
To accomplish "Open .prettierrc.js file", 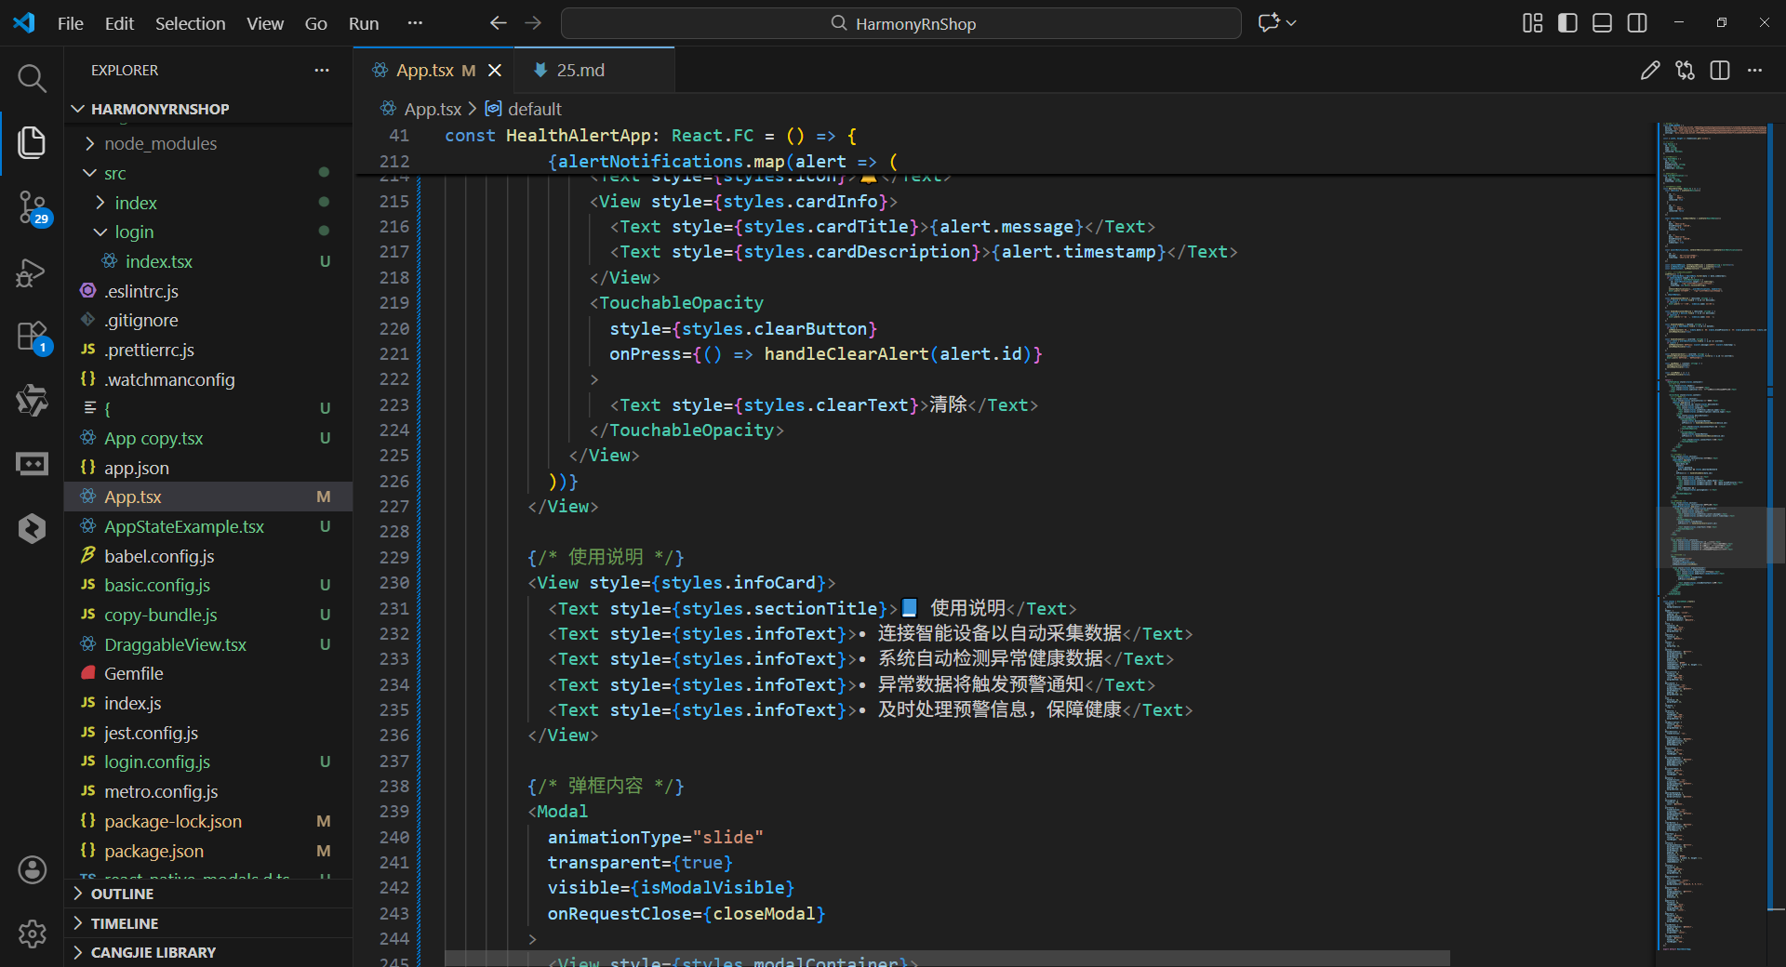I will [x=208, y=350].
